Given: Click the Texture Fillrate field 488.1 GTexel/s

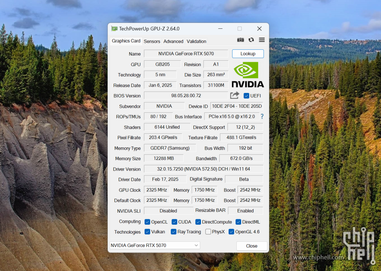Looking at the screenshot, I should pos(241,138).
